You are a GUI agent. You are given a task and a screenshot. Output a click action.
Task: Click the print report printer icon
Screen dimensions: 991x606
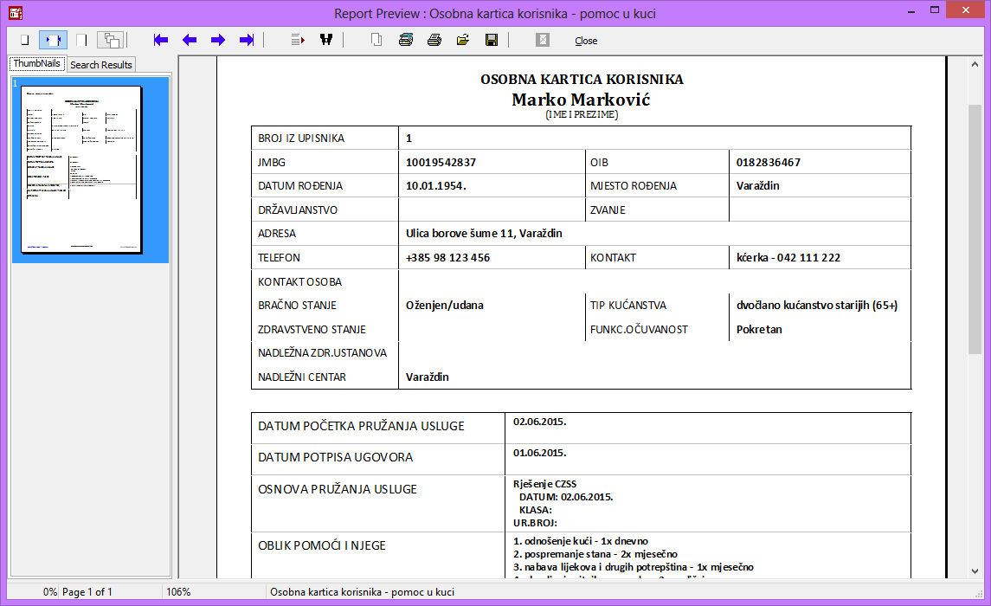[x=434, y=40]
